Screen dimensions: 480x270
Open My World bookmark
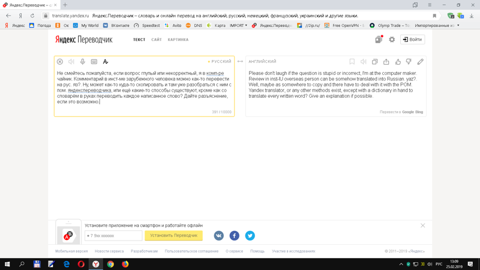86,26
